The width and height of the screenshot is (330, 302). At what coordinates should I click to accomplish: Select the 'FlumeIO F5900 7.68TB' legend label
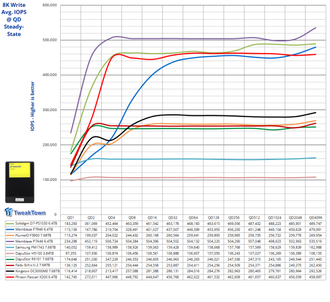pos(33,236)
